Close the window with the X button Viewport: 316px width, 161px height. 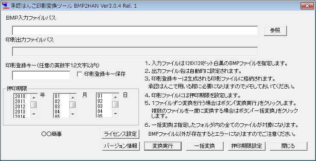coord(307,6)
